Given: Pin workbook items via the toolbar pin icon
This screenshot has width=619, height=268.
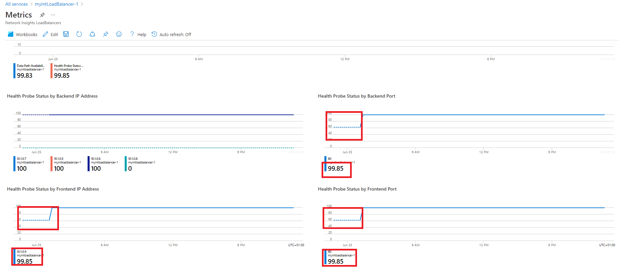Looking at the screenshot, I should pyautogui.click(x=106, y=34).
